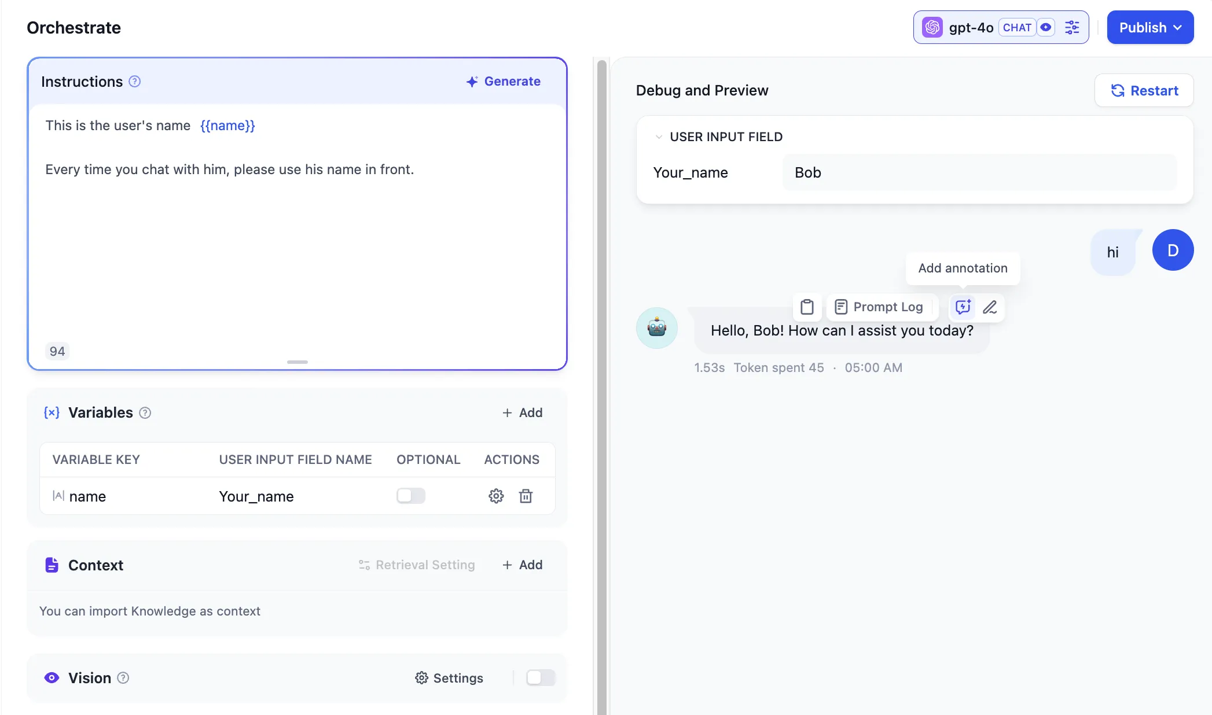The width and height of the screenshot is (1212, 715).
Task: Click the Vision help question icon
Action: (123, 678)
